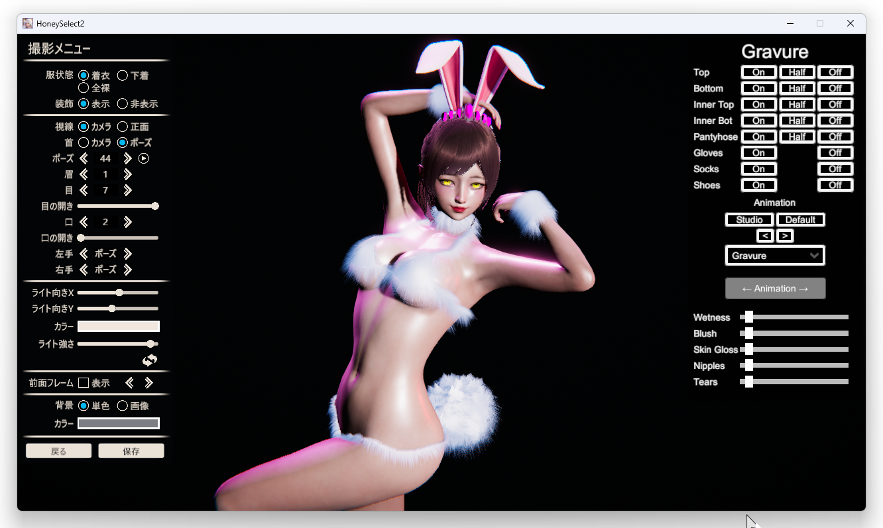Click the previous animation < button

(x=765, y=236)
